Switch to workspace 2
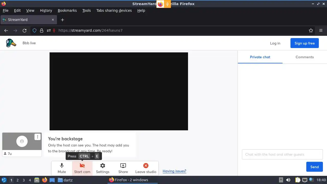 (x=17, y=180)
